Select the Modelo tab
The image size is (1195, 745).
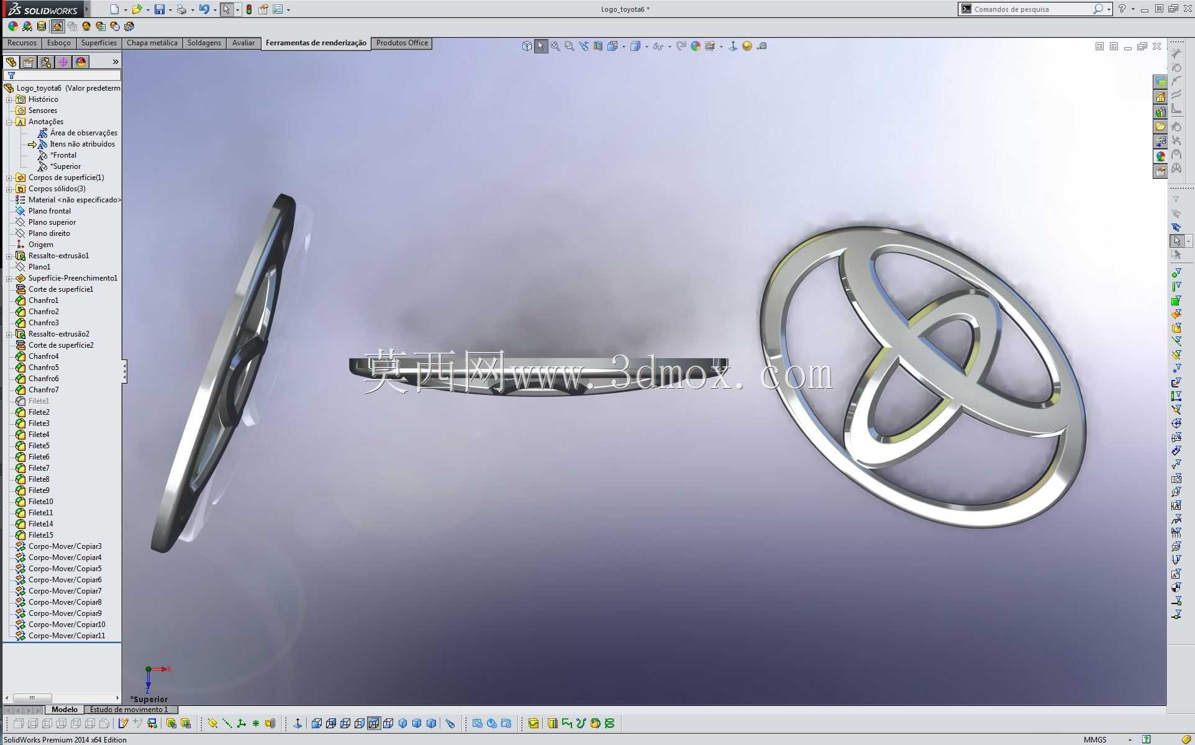pos(65,710)
